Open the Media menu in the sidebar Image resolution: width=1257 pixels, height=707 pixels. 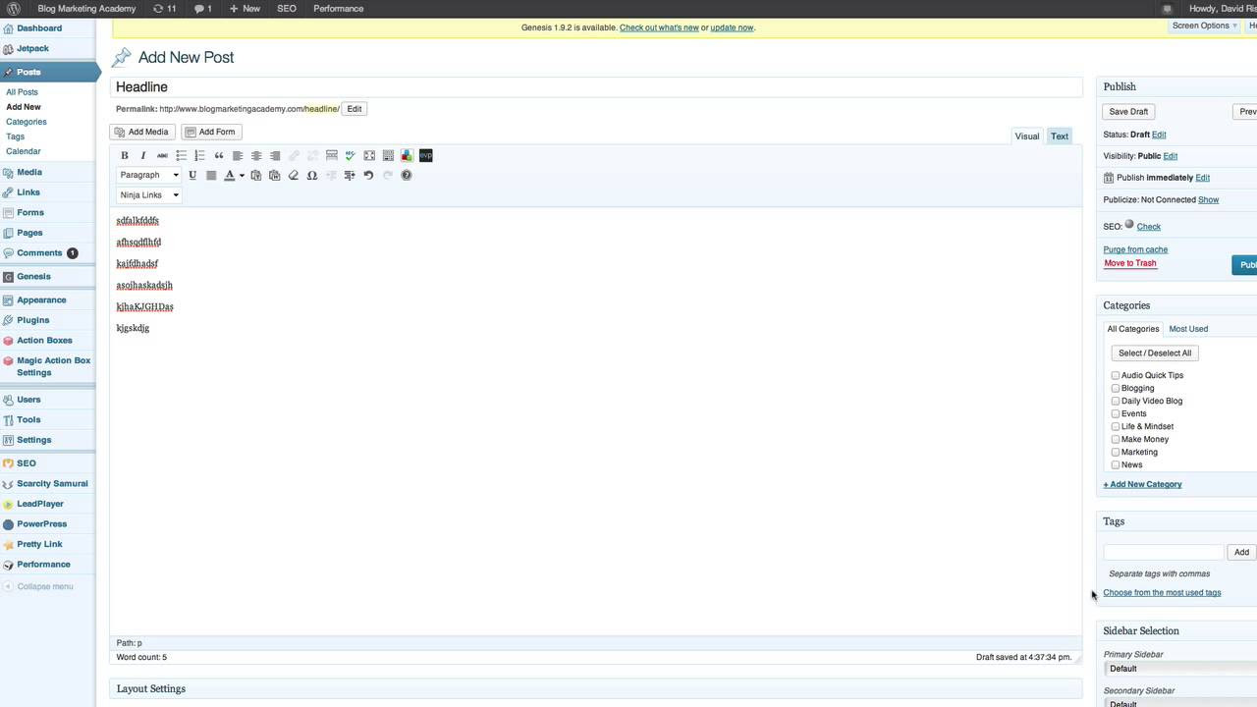pyautogui.click(x=29, y=172)
